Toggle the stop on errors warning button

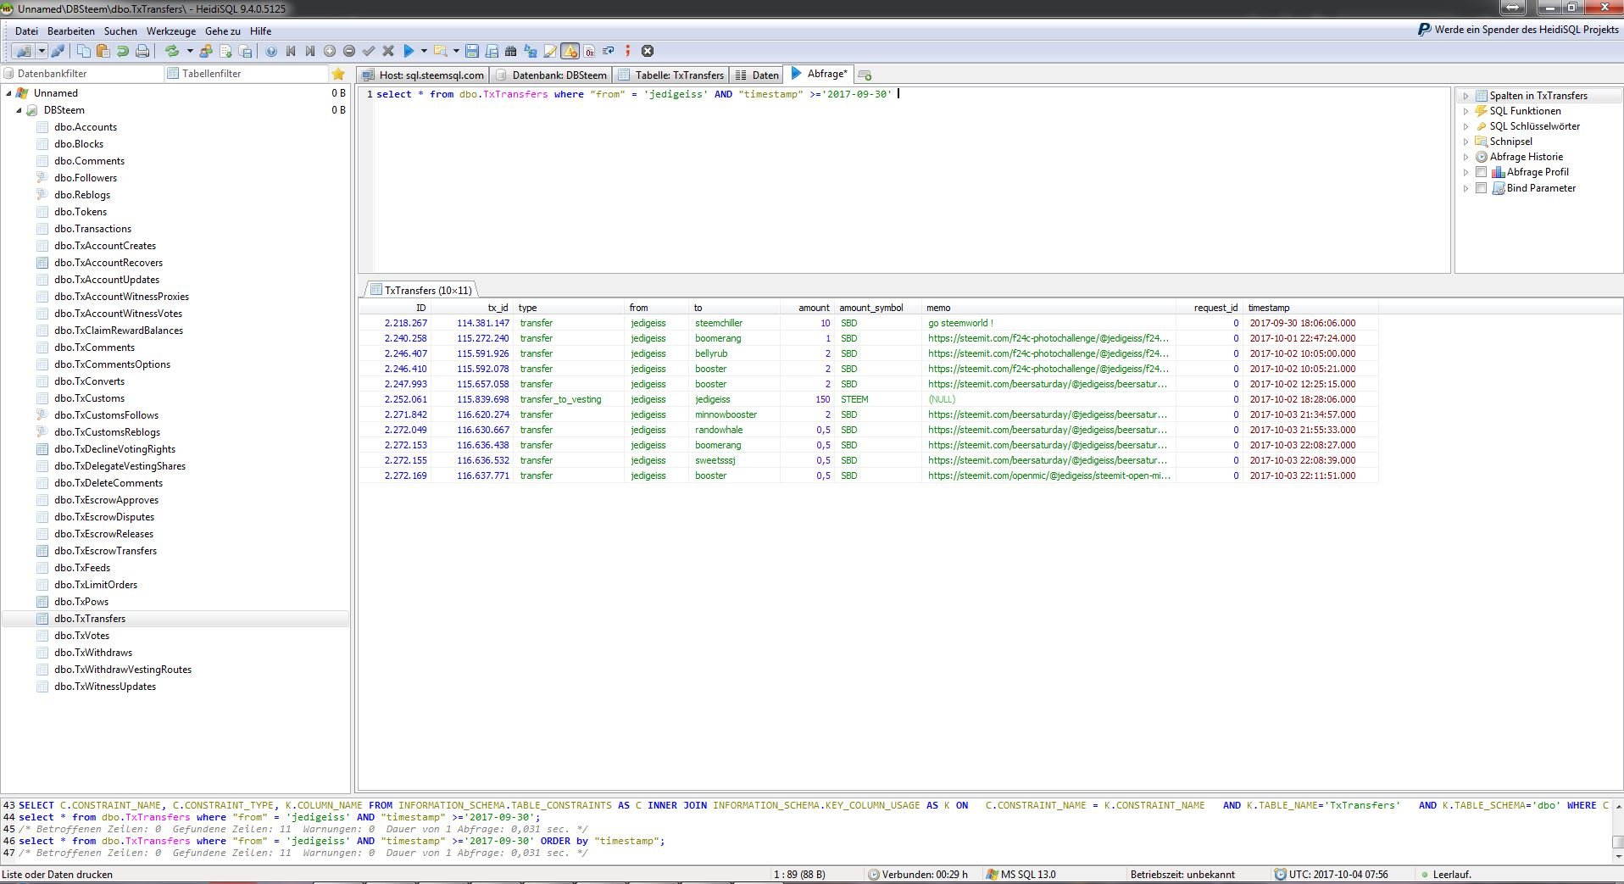570,51
